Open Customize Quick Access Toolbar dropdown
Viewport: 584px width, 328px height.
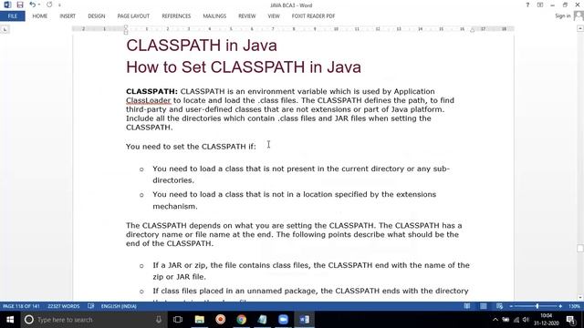tap(59, 5)
